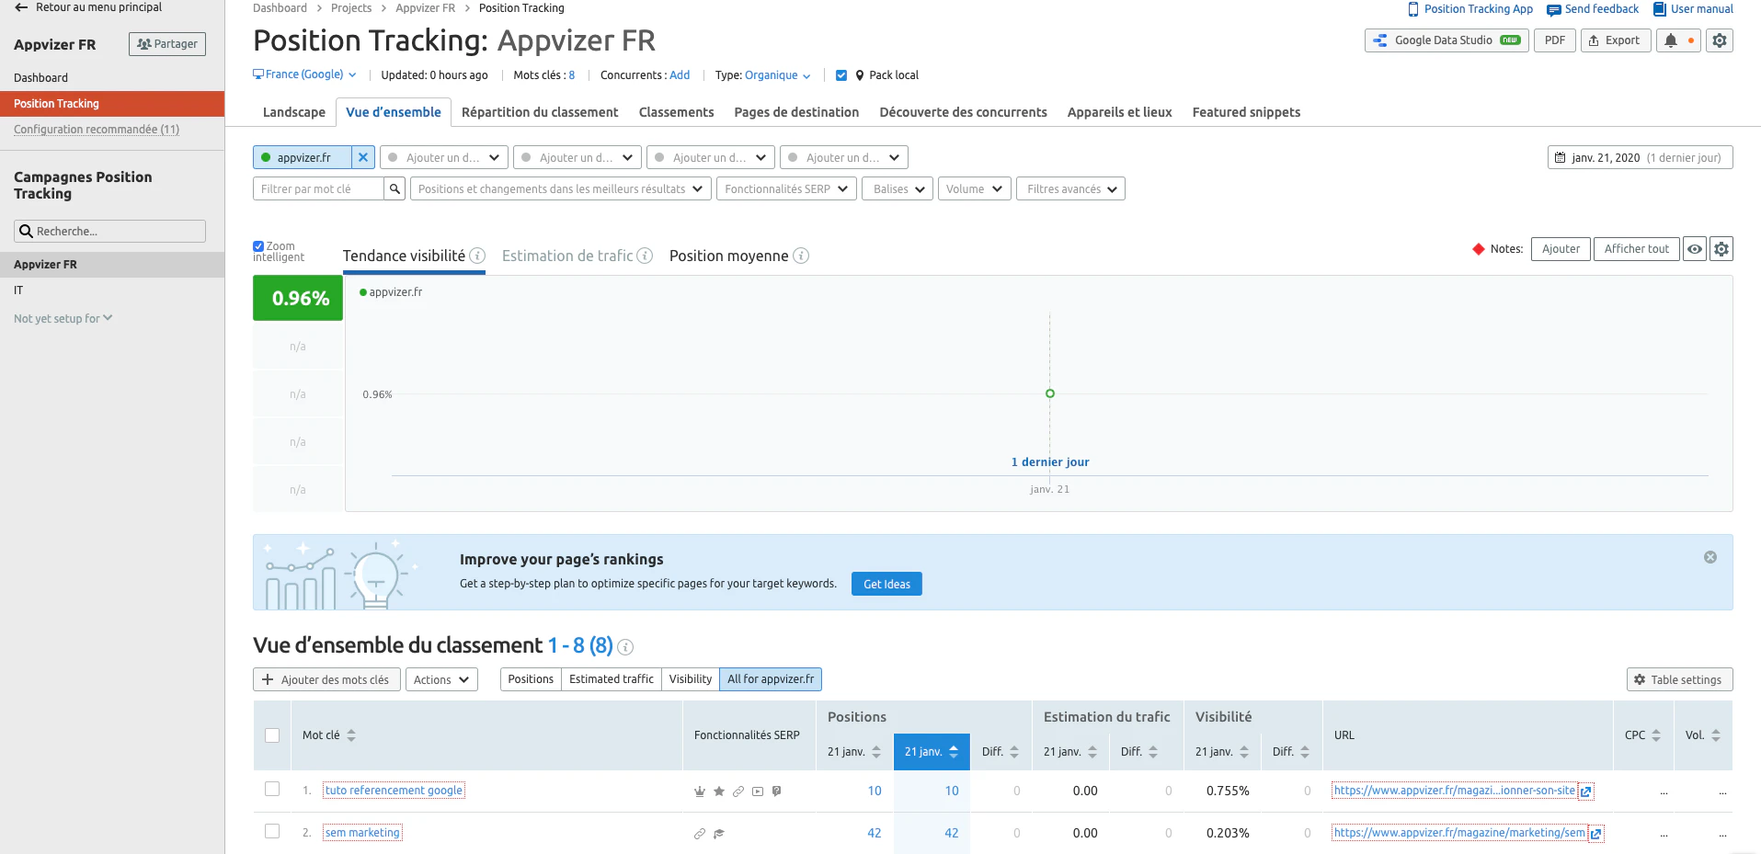Open the first Ajouter un d... domain dropdown
This screenshot has height=854, width=1761.
click(x=444, y=157)
